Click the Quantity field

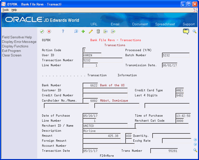[x=171, y=136]
